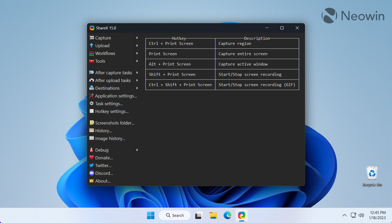Expand the After capture tasks arrow
Screen dimensions: 392x223
(x=137, y=73)
